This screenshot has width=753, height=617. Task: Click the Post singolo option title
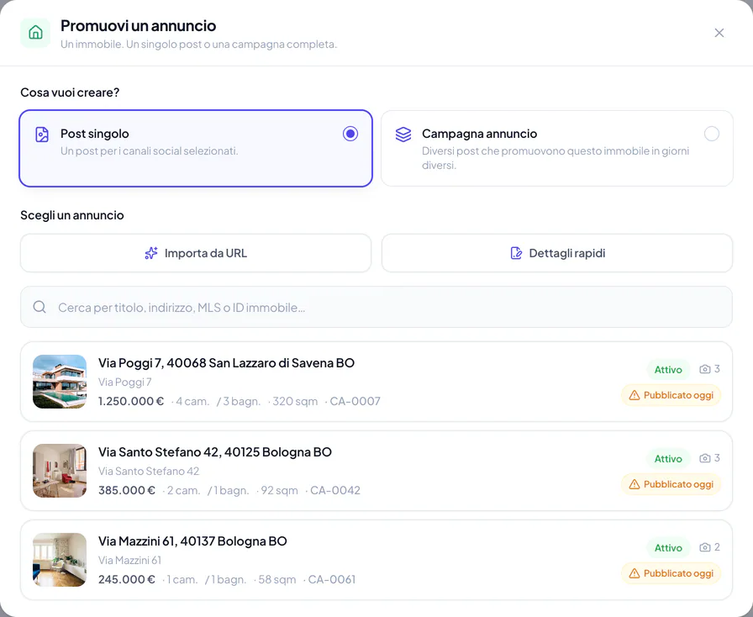tap(95, 134)
